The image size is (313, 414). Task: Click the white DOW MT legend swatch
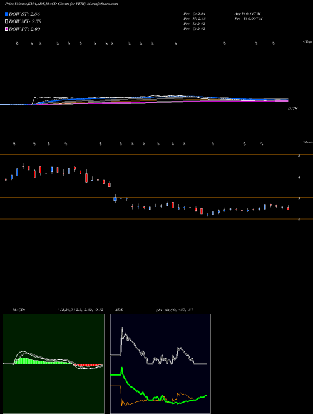[7, 22]
